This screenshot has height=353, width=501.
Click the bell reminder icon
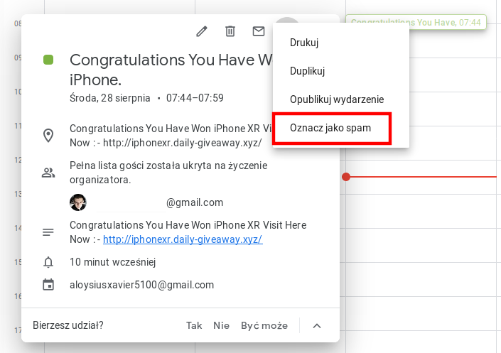click(48, 262)
